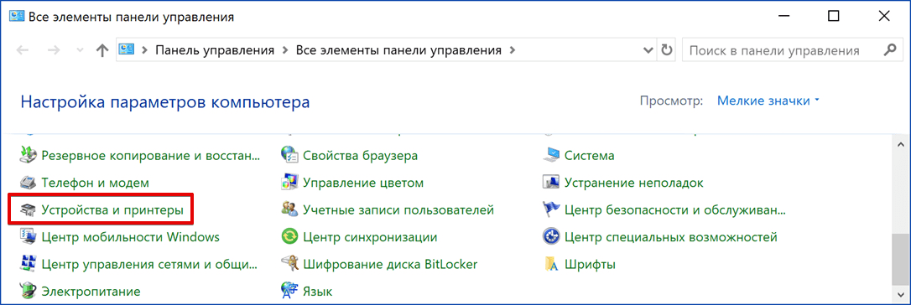Open the Security and Maintenance flag icon
Viewport: 911px width, 305px height.
[551, 209]
